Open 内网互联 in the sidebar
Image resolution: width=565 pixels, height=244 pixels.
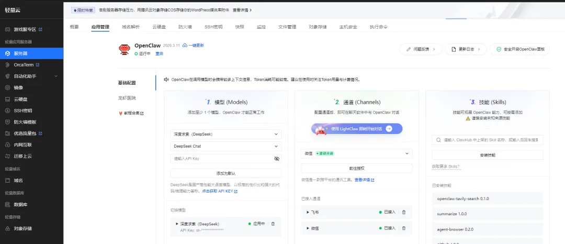[22, 145]
